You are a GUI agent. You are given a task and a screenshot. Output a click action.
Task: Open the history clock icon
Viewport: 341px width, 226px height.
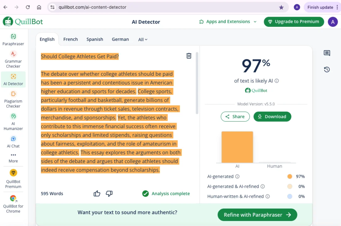tap(327, 69)
